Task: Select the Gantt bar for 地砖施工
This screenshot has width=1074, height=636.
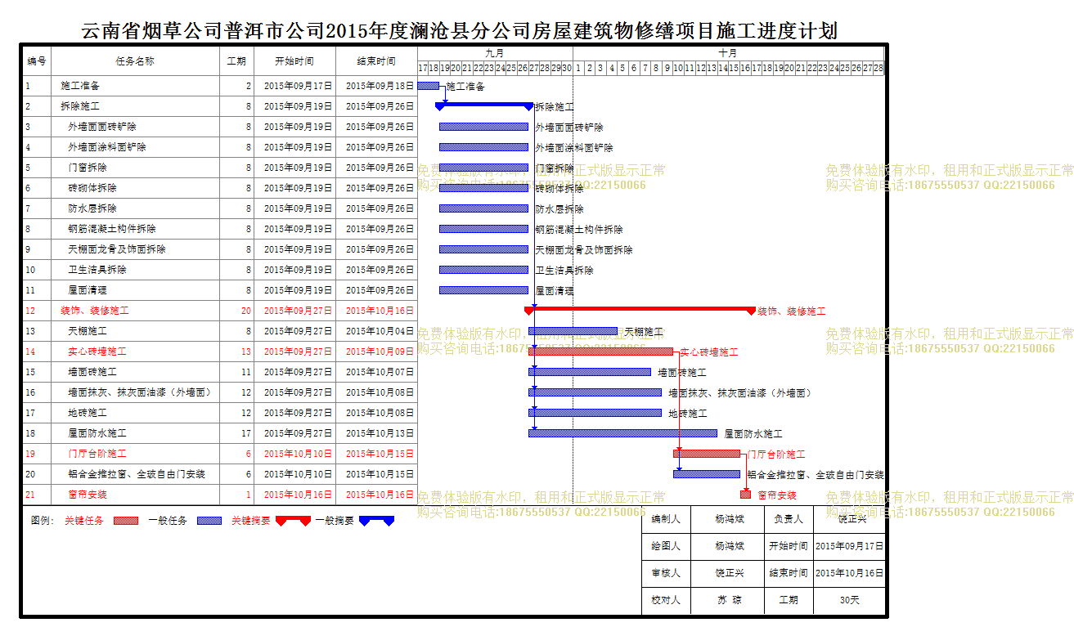Action: 595,413
